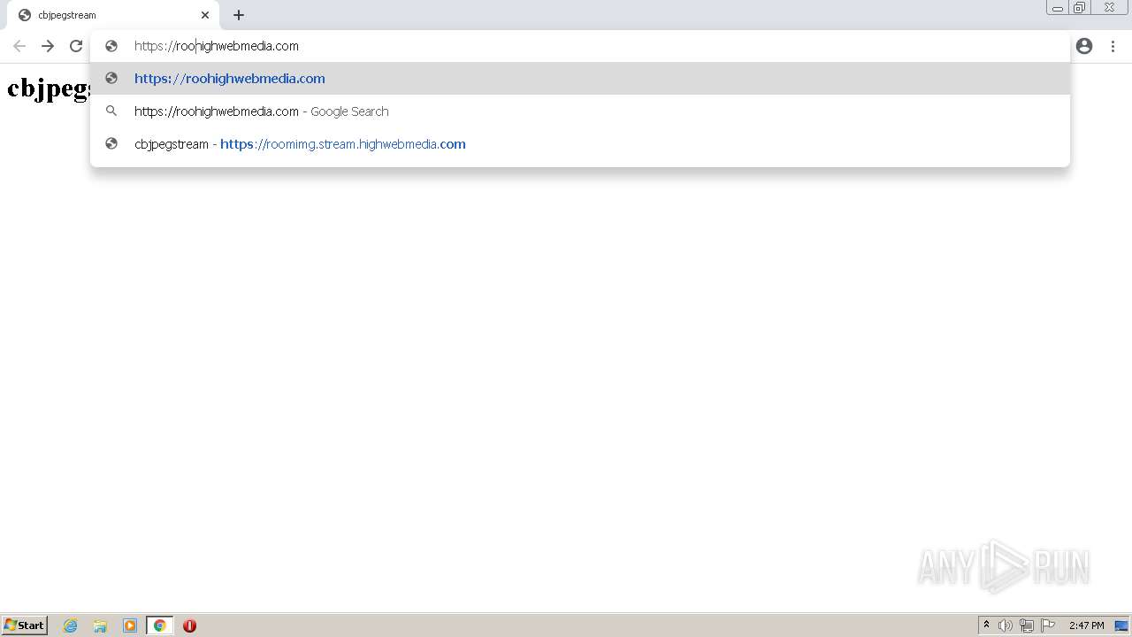Open Windows Media Player from taskbar
This screenshot has height=637, width=1132.
(x=130, y=625)
